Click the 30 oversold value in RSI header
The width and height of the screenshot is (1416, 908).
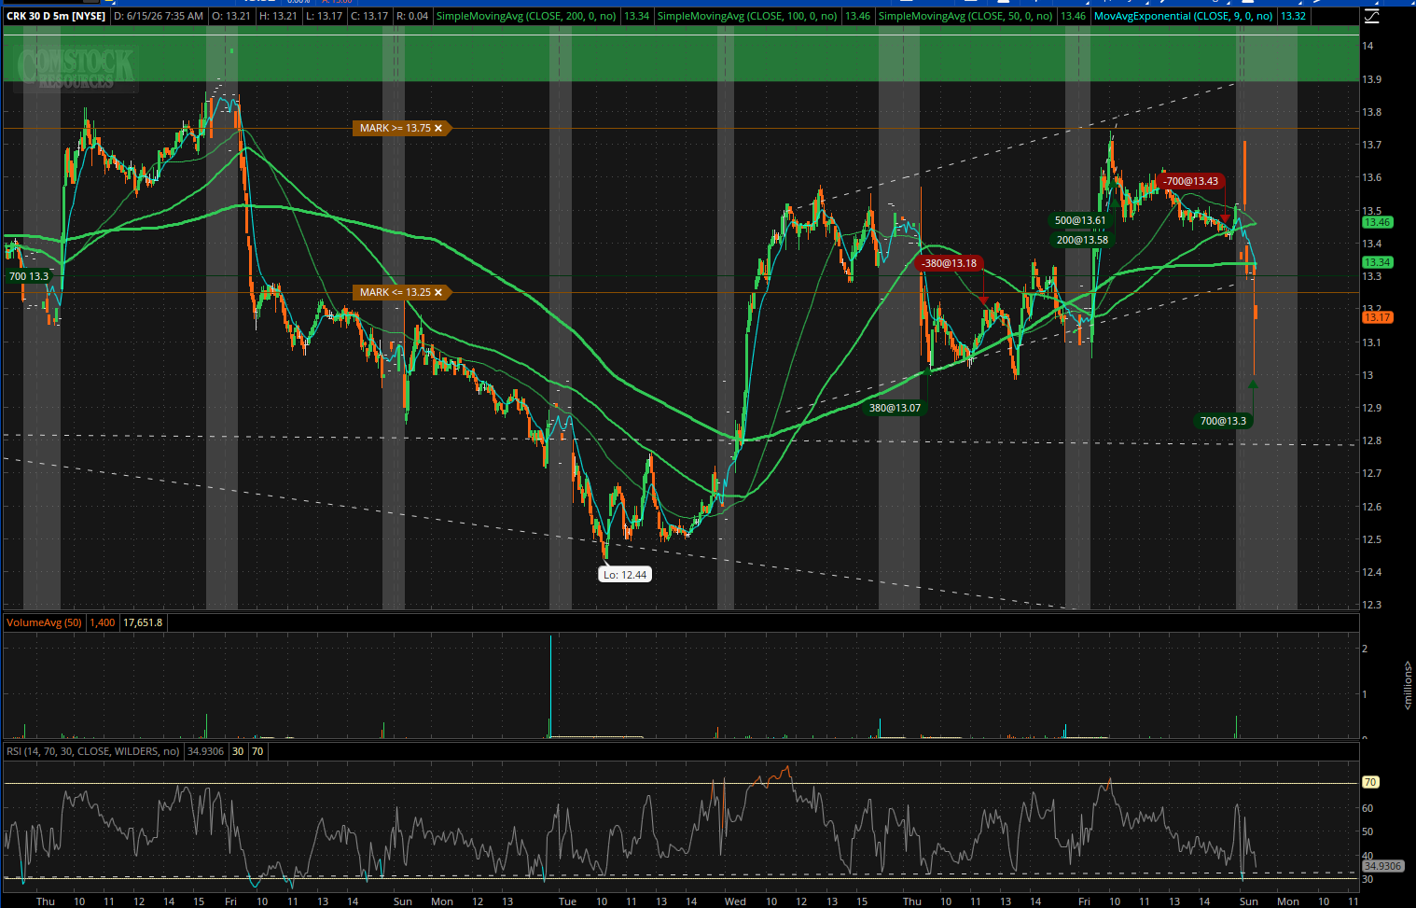[238, 751]
